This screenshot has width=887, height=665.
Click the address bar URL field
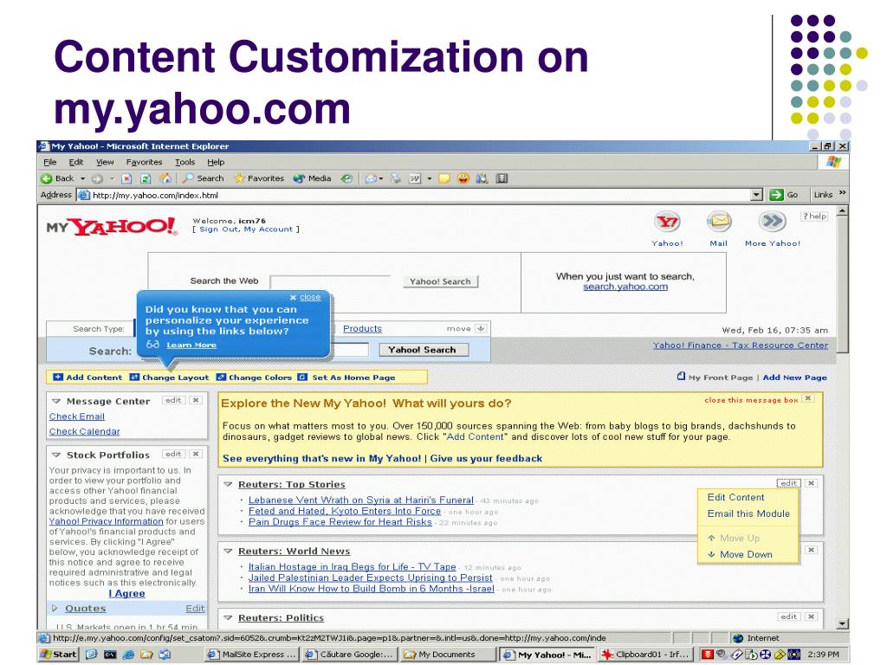418,195
